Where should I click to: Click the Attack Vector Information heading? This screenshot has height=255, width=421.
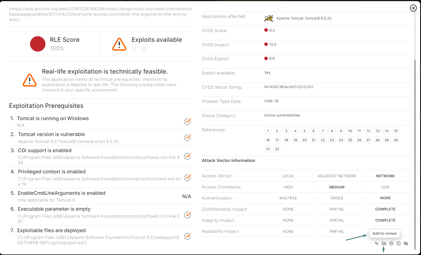point(228,161)
